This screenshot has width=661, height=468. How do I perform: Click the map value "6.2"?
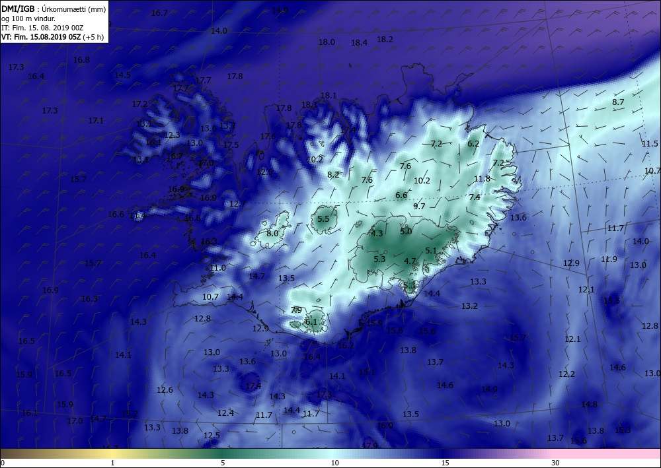tap(473, 143)
